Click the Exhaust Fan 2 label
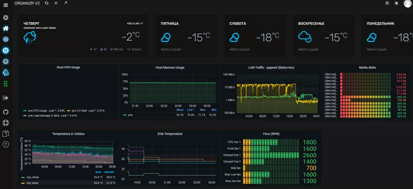 tap(232, 162)
